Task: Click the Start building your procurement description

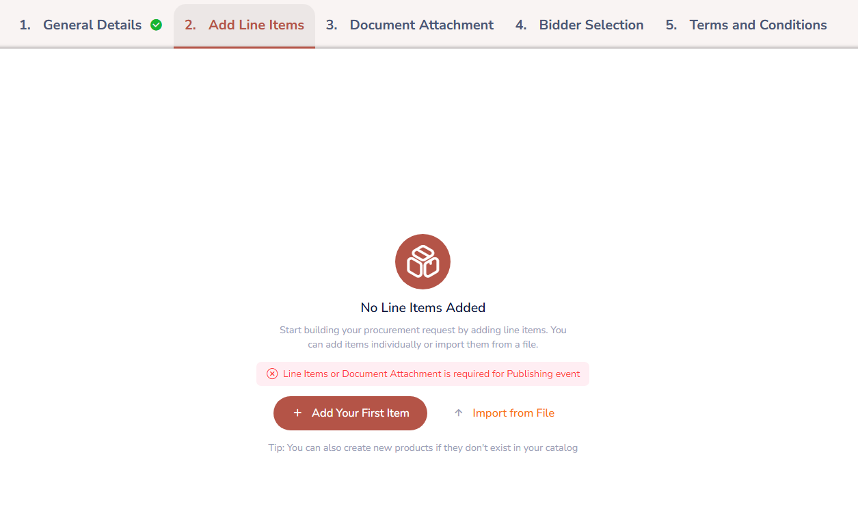Action: pos(423,337)
